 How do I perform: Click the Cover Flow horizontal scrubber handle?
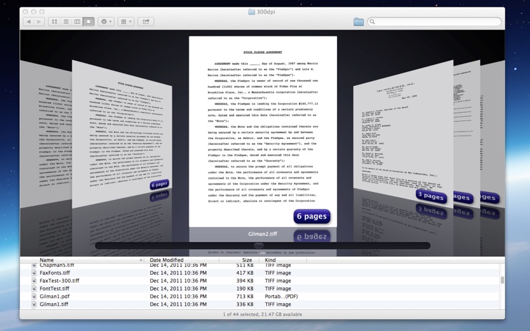click(x=259, y=246)
